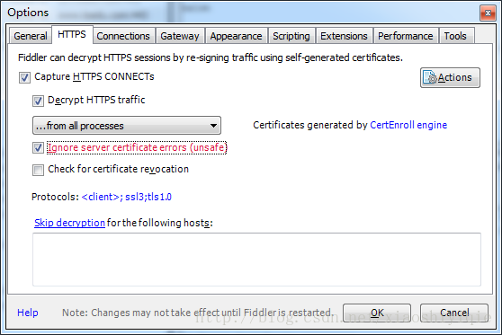Viewport: 502px width, 335px height.
Task: Switch to the General tab
Action: [31, 36]
